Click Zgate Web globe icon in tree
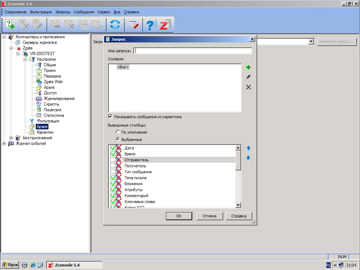 39,82
